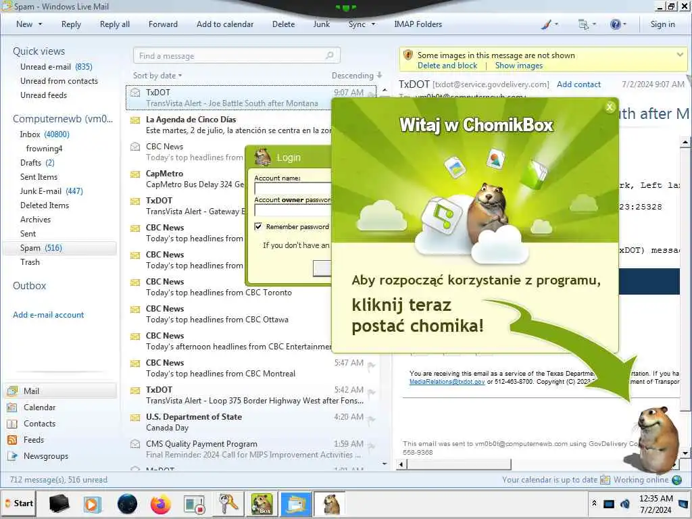This screenshot has height=519, width=692.
Task: Open the ChomikBox taskbar icon labeled Box
Action: click(x=262, y=503)
